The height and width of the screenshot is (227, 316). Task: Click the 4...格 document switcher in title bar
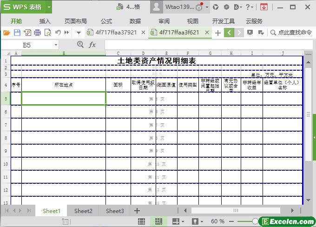tap(128, 7)
